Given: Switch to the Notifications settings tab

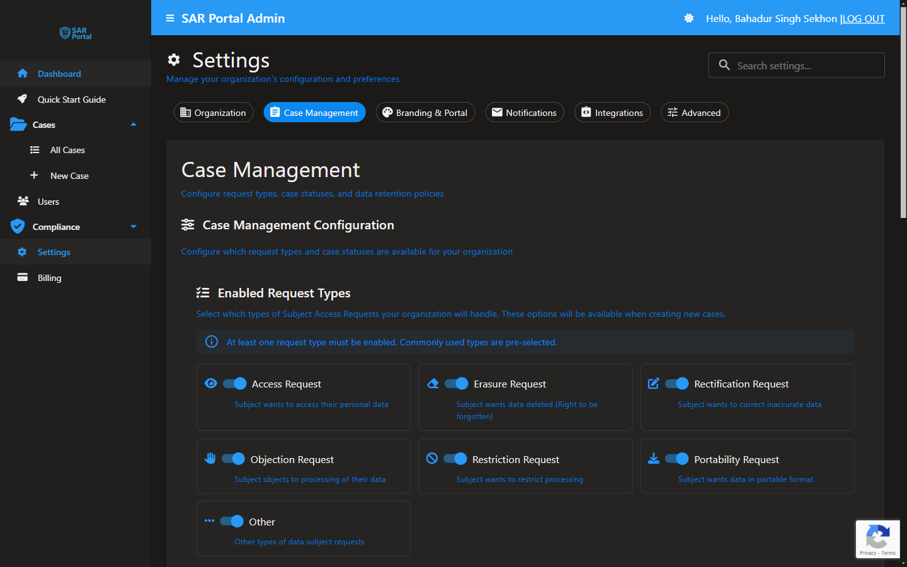Looking at the screenshot, I should pos(525,112).
